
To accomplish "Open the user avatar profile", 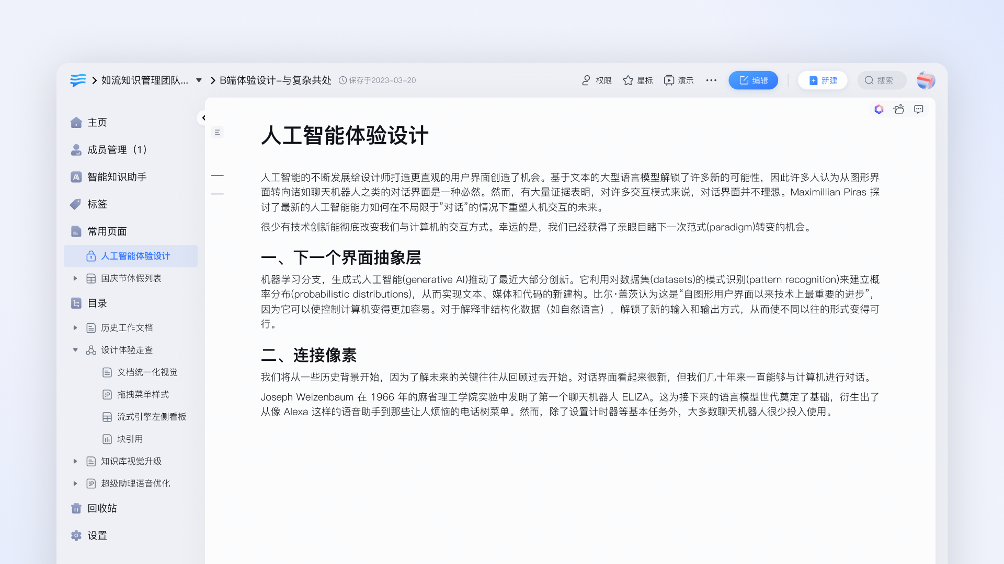I will click(x=925, y=80).
